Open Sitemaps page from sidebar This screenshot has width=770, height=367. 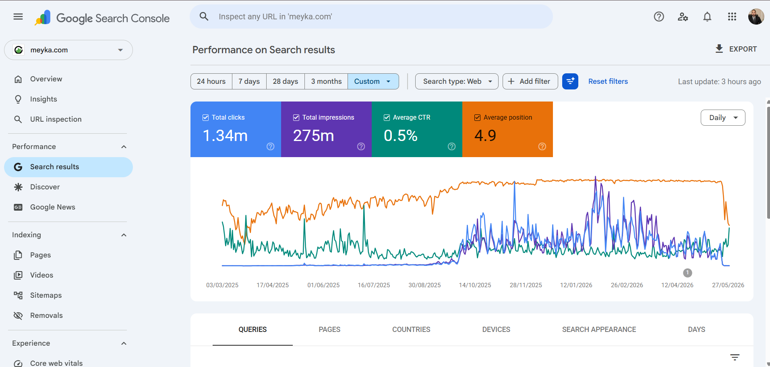coord(68,295)
